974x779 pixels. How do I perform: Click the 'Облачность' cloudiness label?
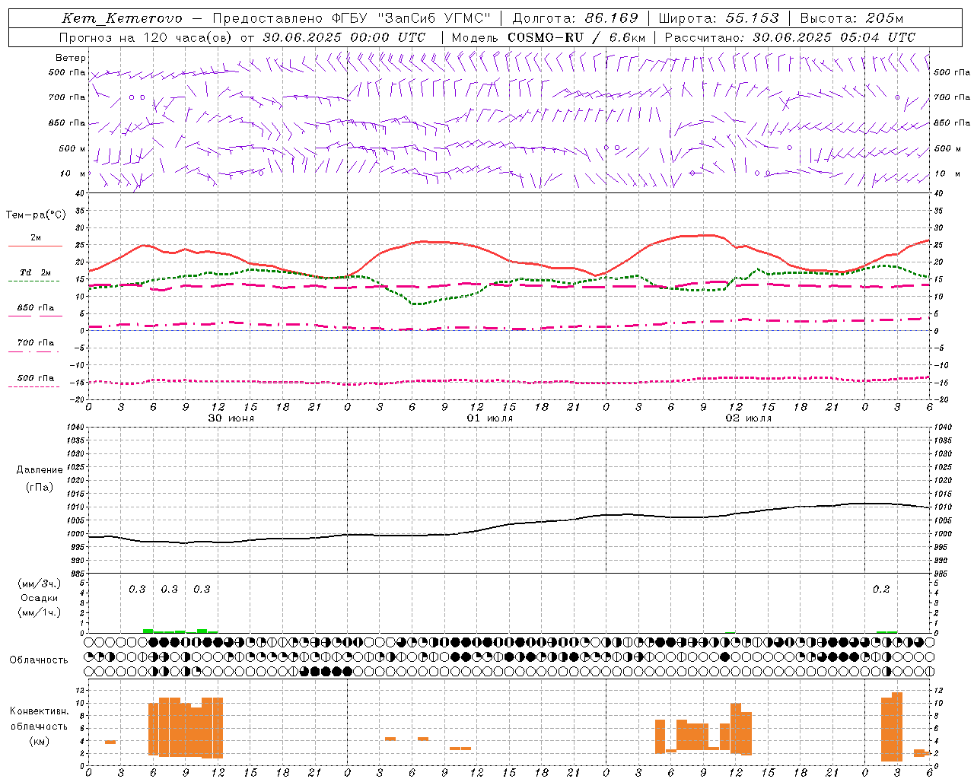tap(39, 660)
